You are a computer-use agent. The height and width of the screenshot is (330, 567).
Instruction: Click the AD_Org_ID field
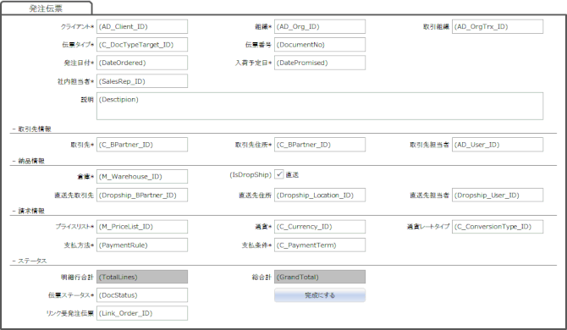coord(320,27)
